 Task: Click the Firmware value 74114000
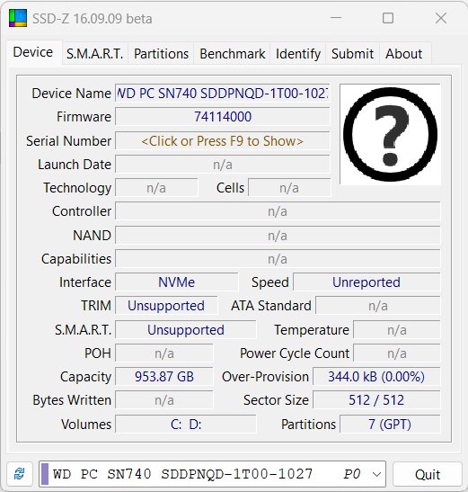point(223,117)
